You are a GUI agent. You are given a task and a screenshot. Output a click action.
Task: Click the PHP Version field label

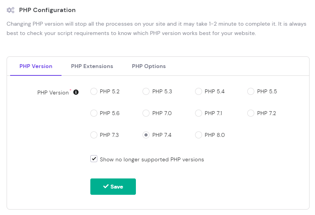pos(53,93)
